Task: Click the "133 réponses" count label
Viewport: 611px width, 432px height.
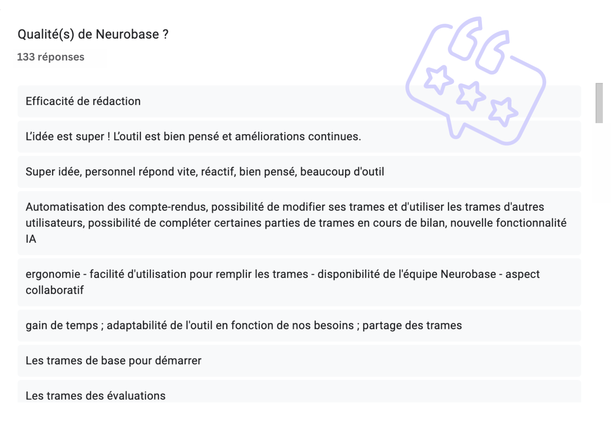Action: pyautogui.click(x=51, y=57)
